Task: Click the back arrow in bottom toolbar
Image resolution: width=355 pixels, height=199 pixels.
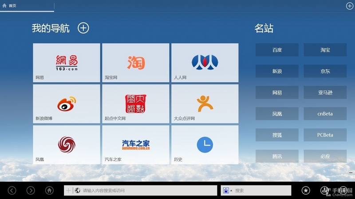Action: [x=12, y=191]
